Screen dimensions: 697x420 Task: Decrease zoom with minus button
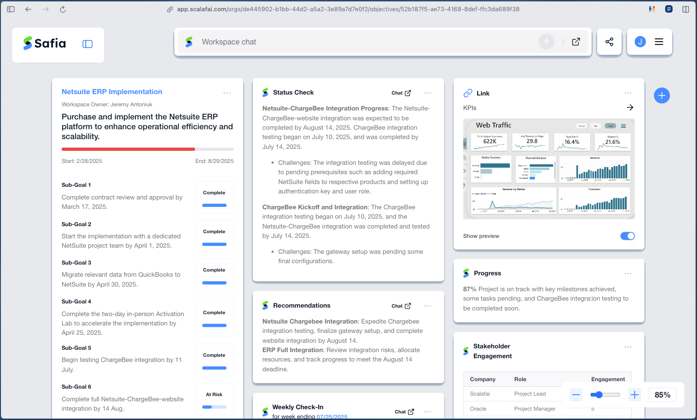click(x=576, y=395)
